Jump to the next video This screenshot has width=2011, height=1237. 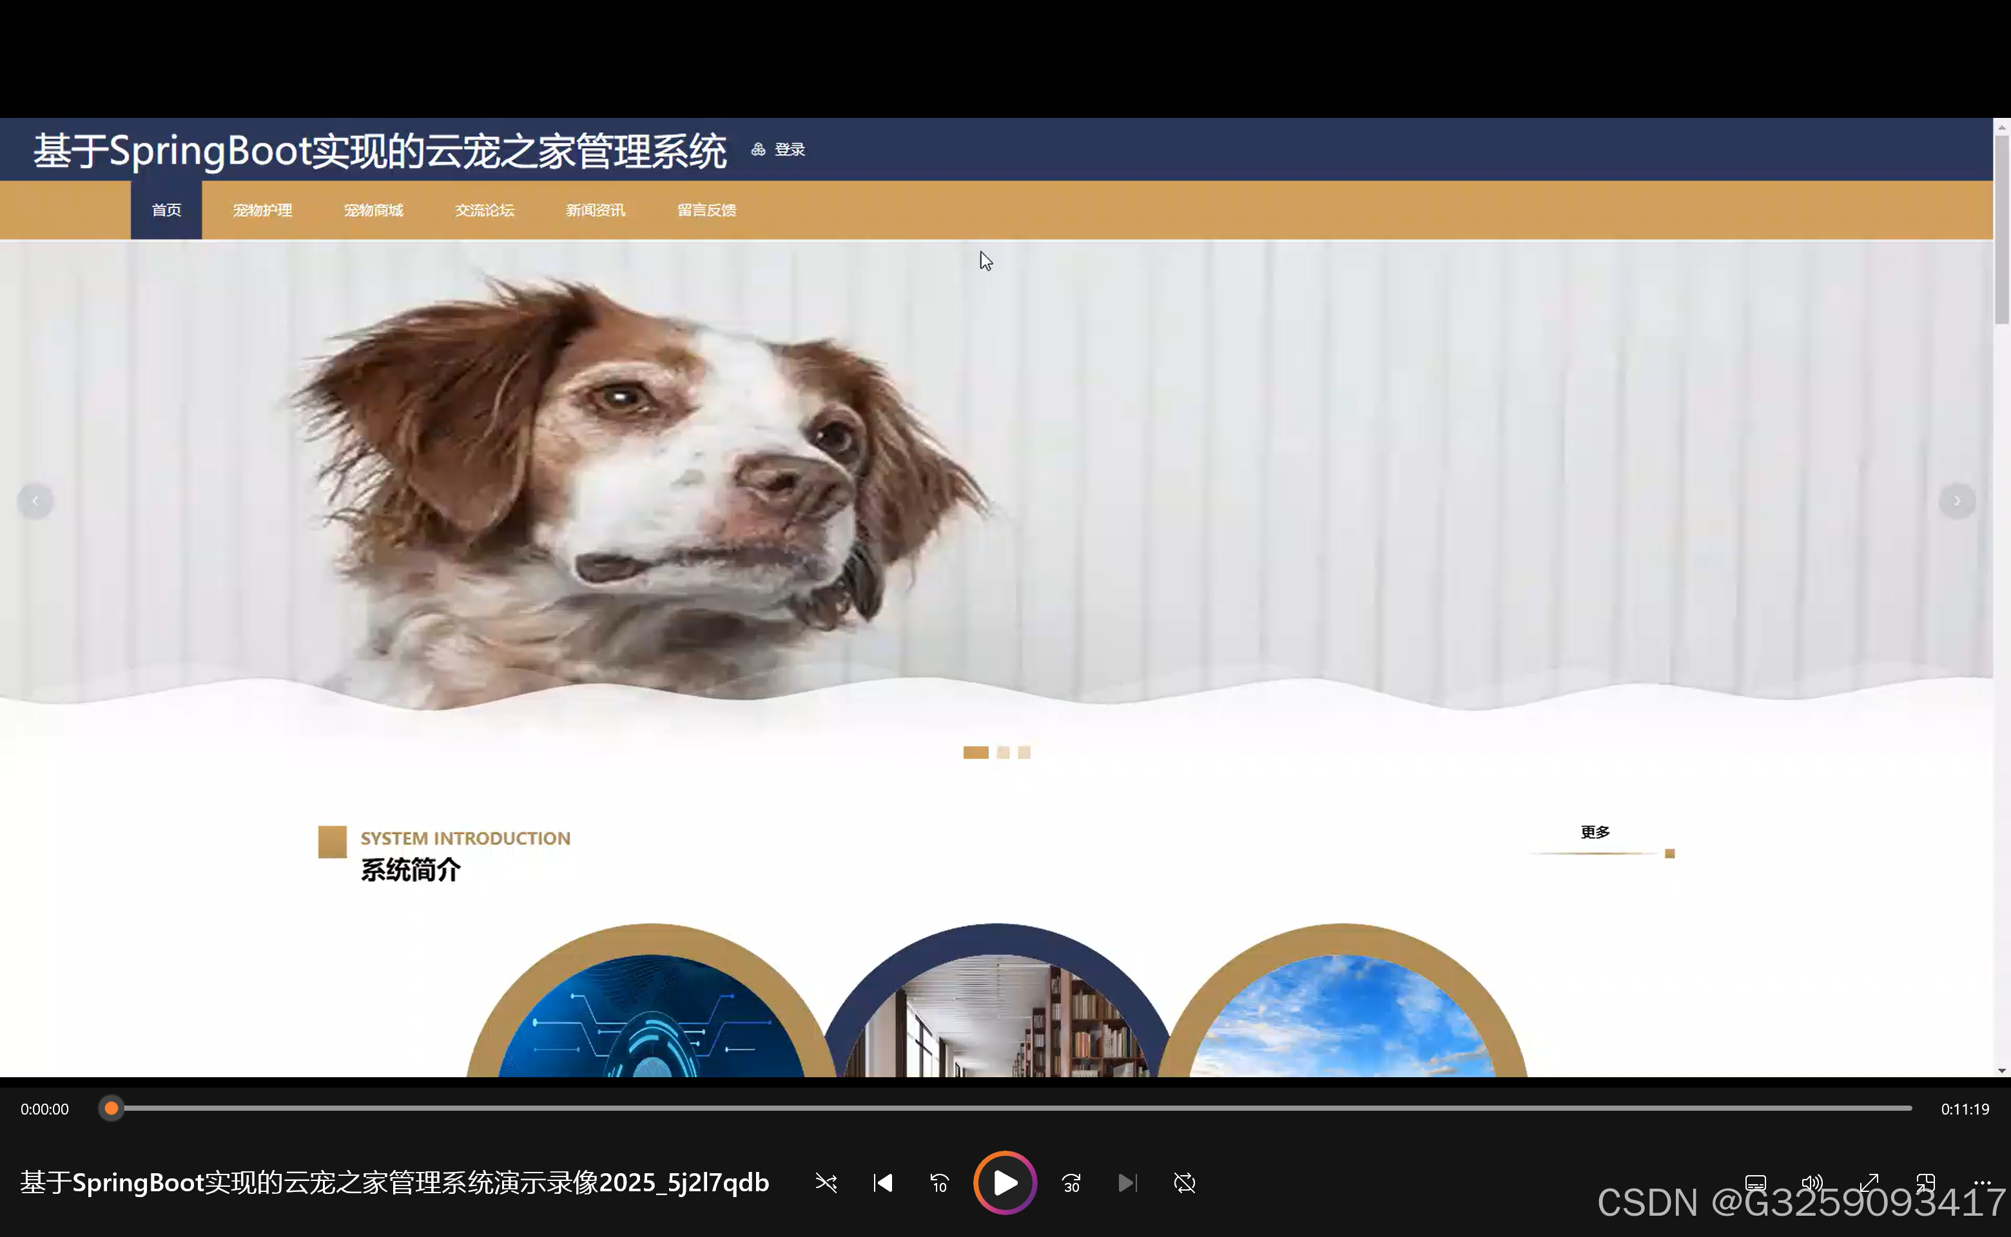(1127, 1183)
